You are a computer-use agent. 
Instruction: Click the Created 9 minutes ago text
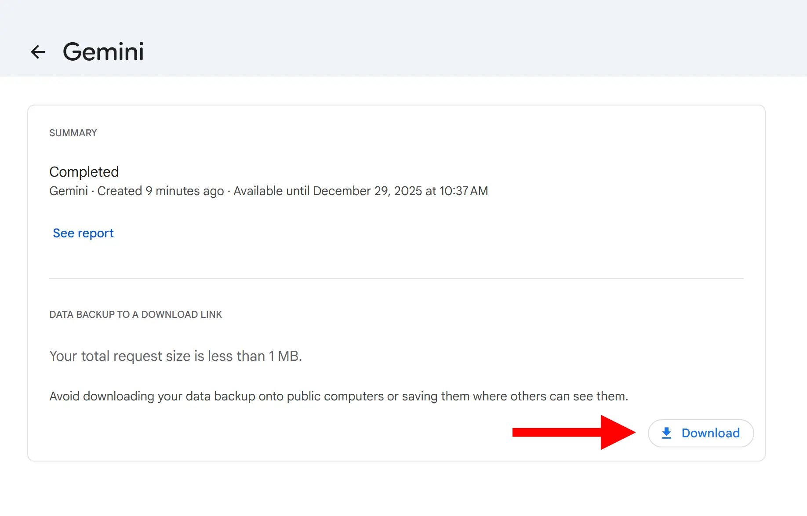160,191
